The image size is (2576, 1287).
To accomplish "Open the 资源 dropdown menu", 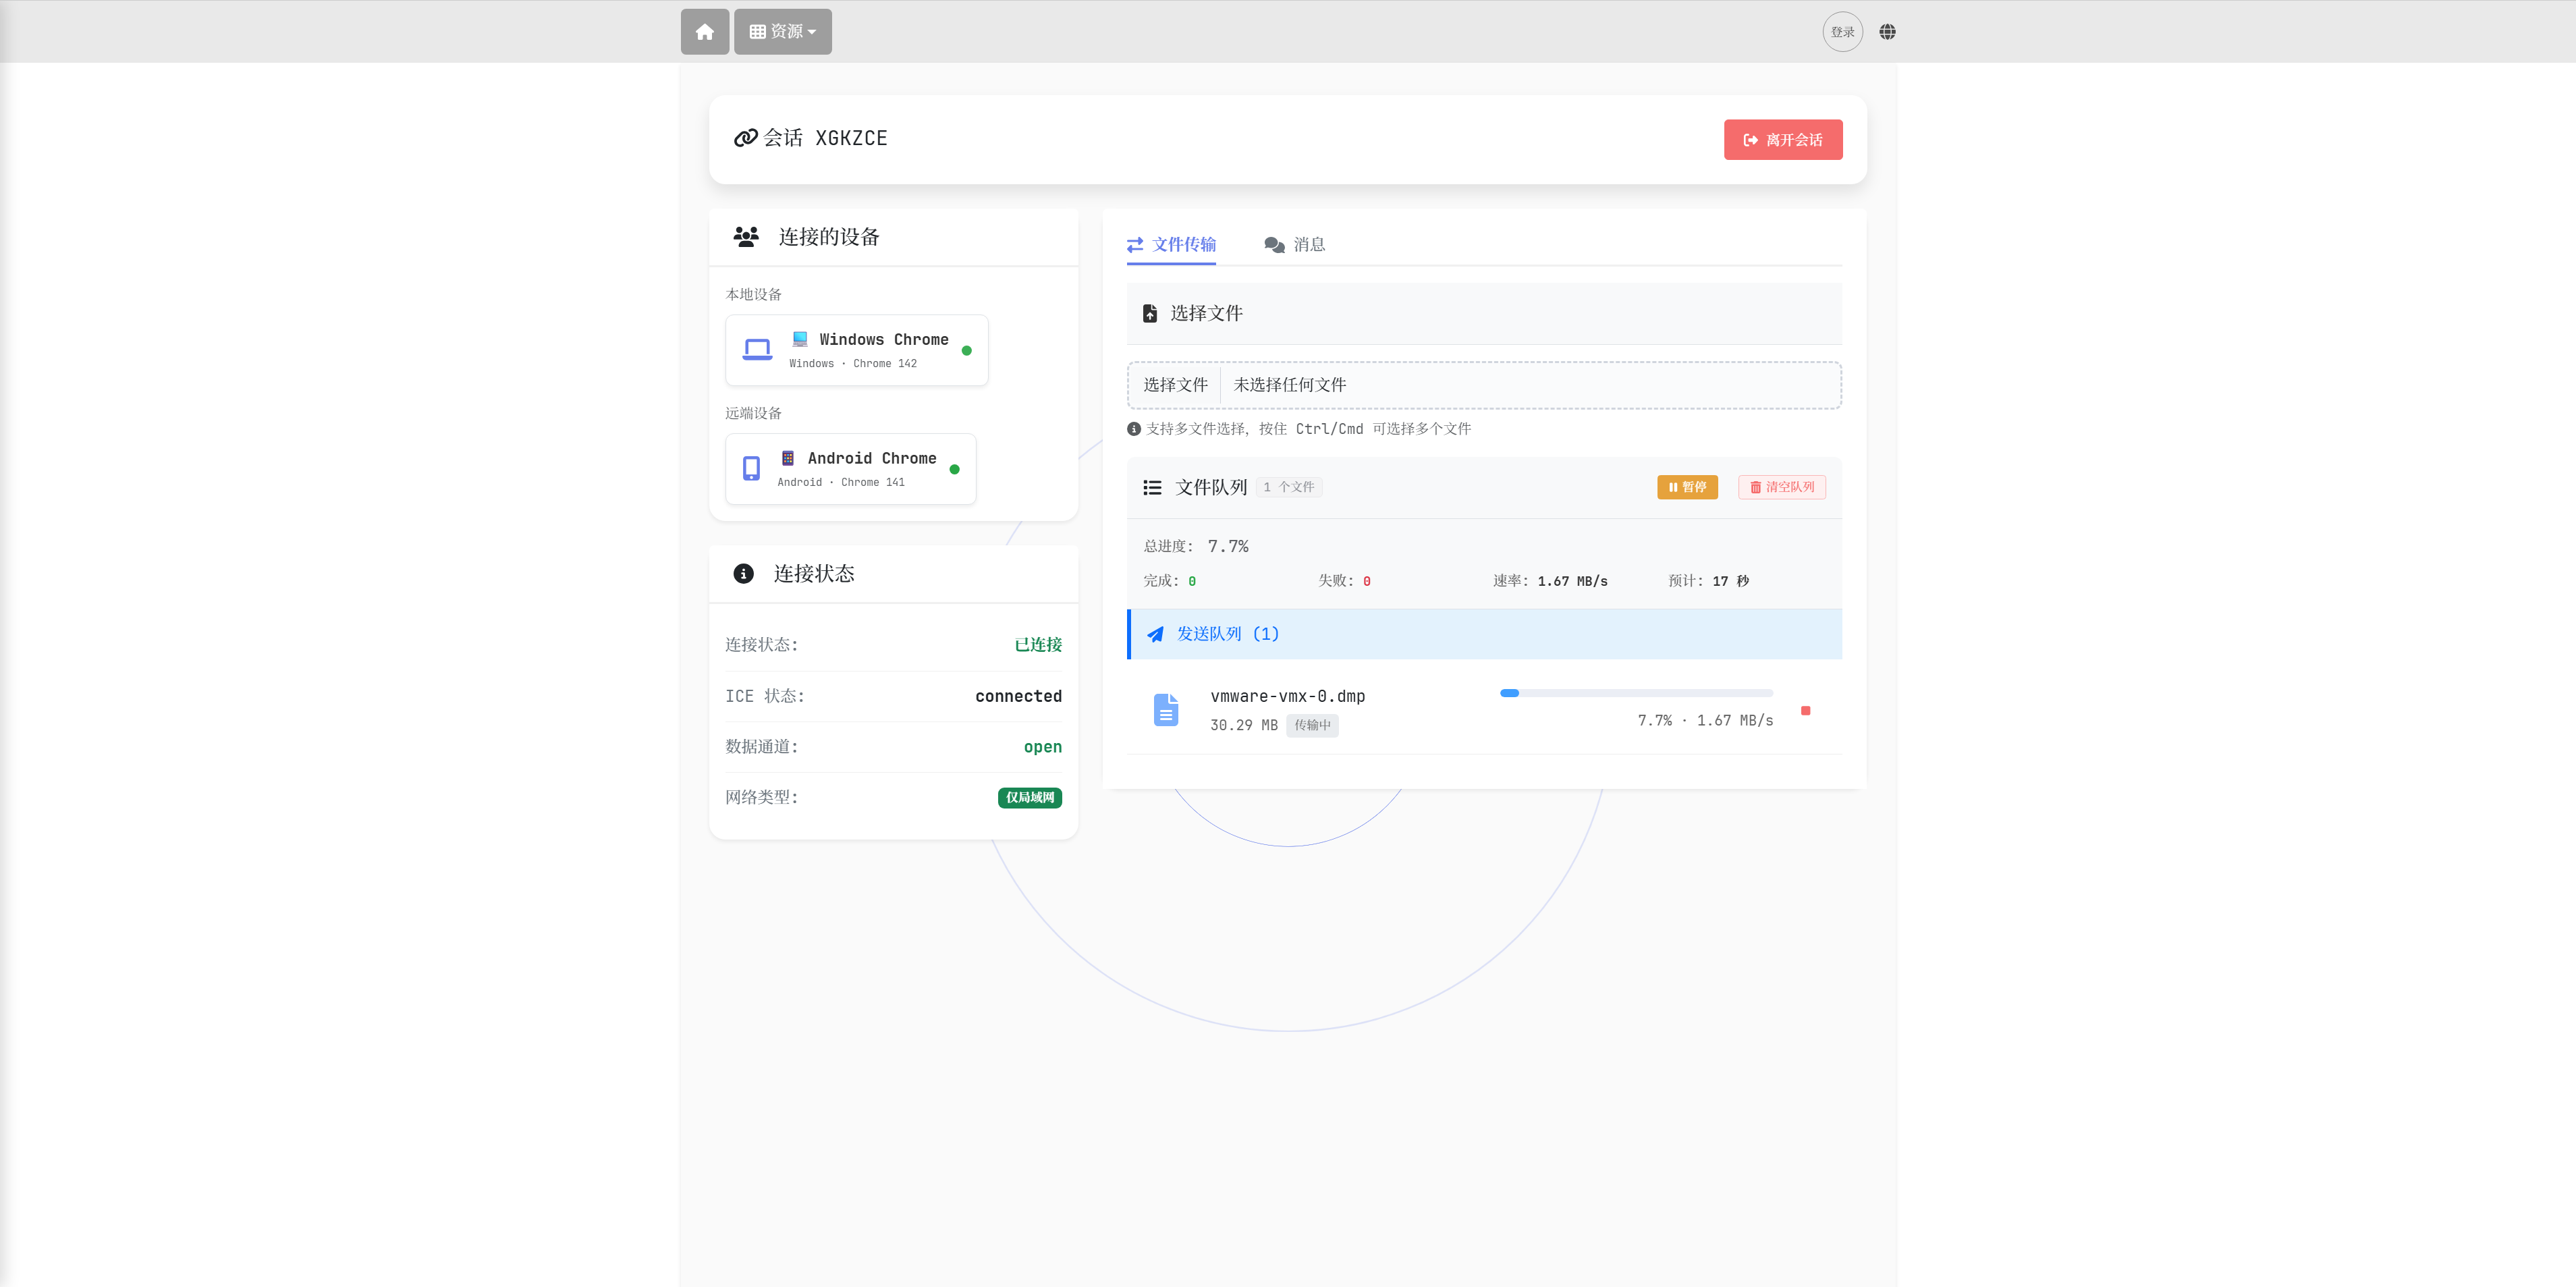I will 782,32.
